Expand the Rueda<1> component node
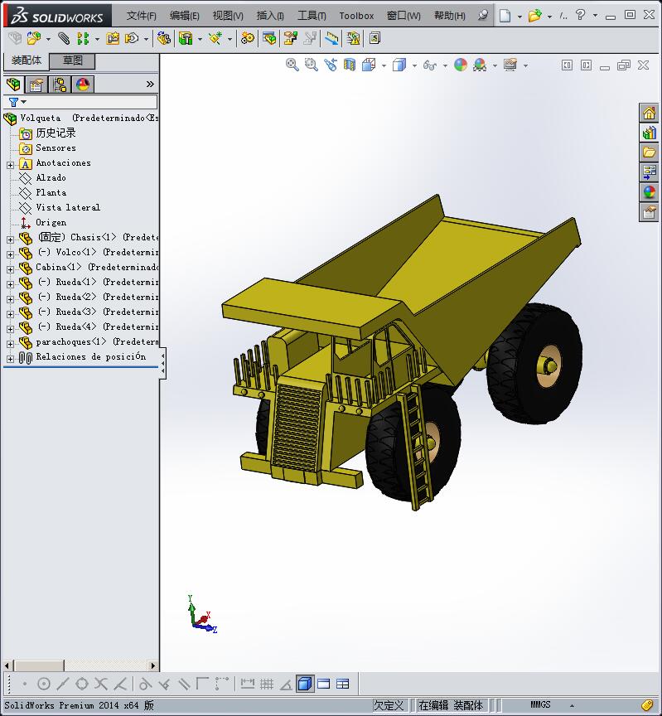This screenshot has width=662, height=716. (10, 284)
